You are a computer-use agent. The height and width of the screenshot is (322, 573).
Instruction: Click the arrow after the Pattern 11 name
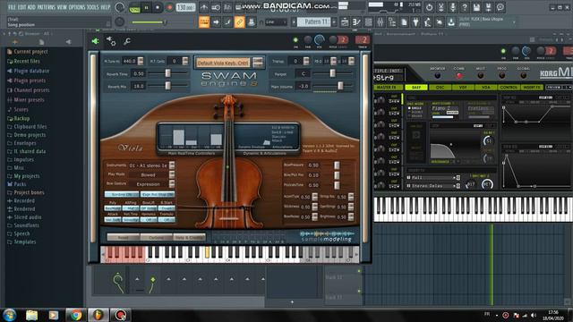[334, 21]
